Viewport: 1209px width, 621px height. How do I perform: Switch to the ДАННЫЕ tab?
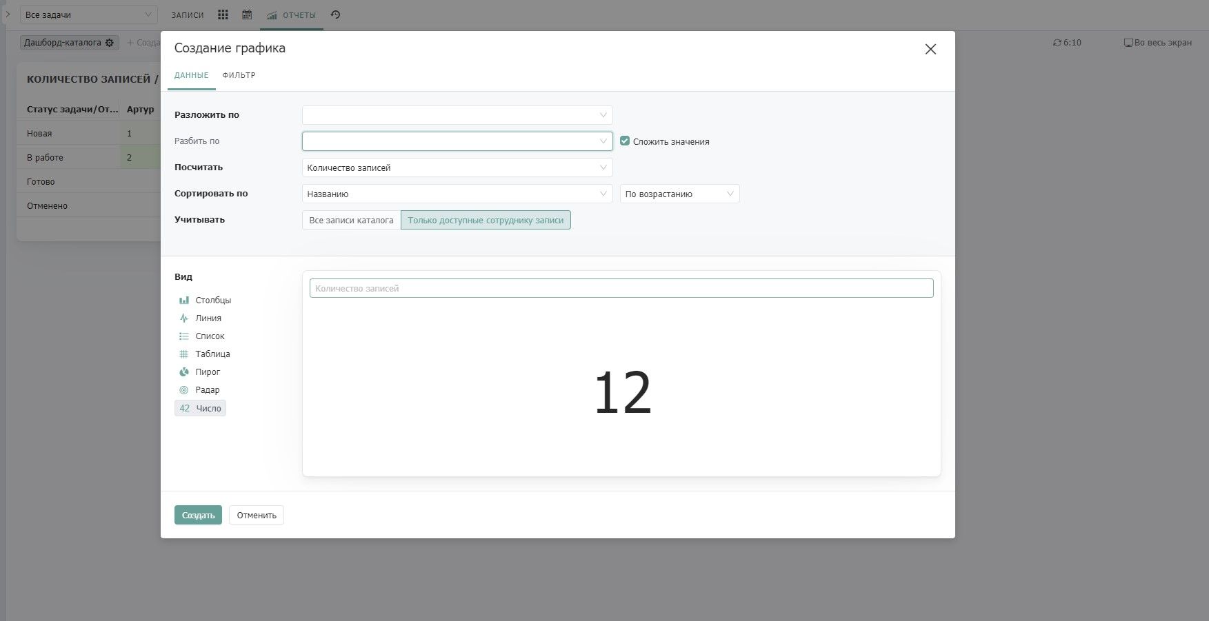pyautogui.click(x=191, y=75)
